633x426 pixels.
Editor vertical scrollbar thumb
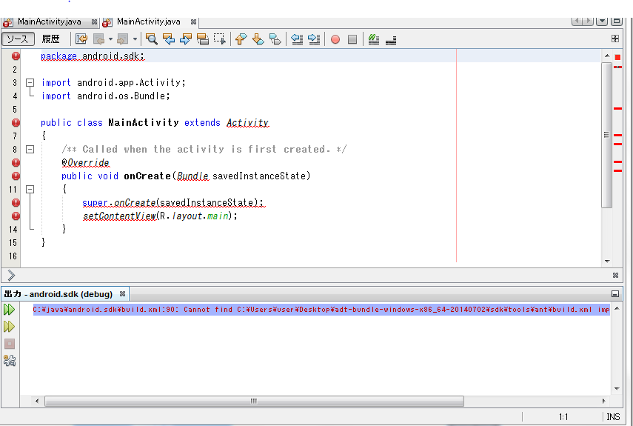(x=607, y=135)
